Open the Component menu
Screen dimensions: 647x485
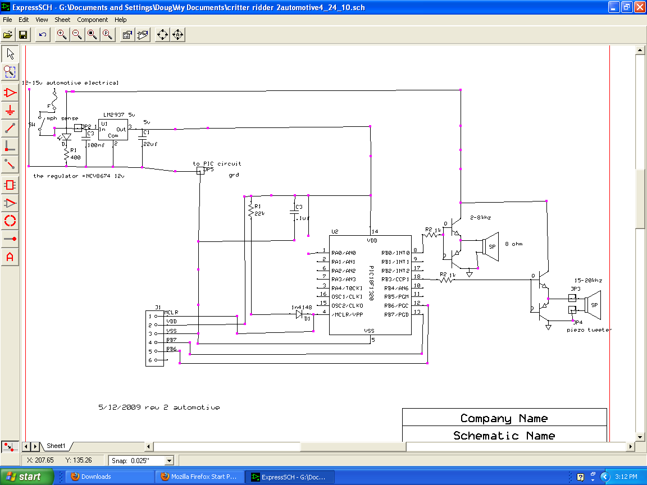click(x=93, y=20)
